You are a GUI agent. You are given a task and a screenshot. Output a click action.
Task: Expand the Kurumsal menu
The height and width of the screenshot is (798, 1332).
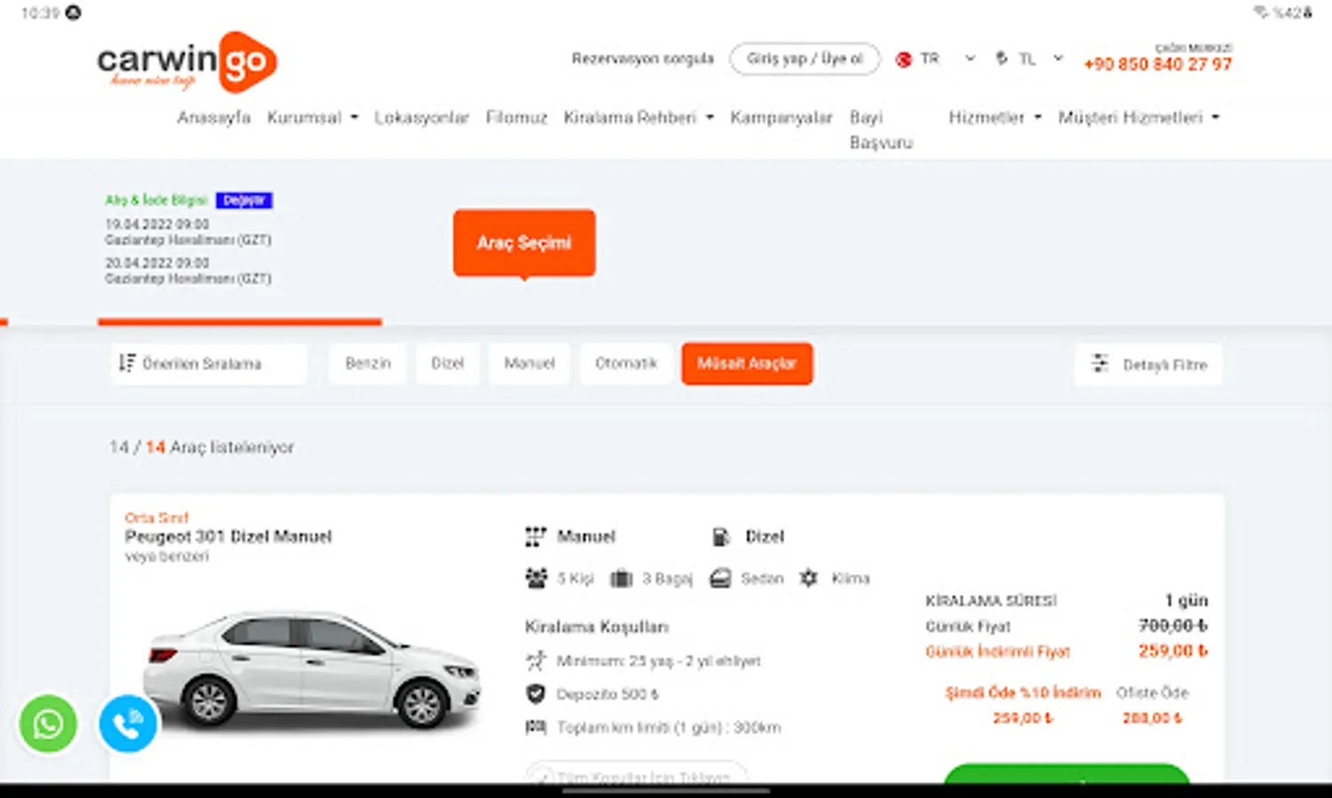click(x=312, y=117)
